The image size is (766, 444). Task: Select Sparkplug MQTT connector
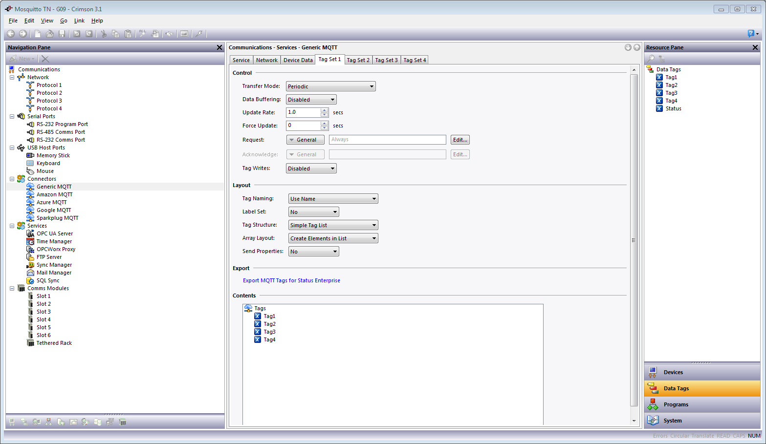[57, 218]
